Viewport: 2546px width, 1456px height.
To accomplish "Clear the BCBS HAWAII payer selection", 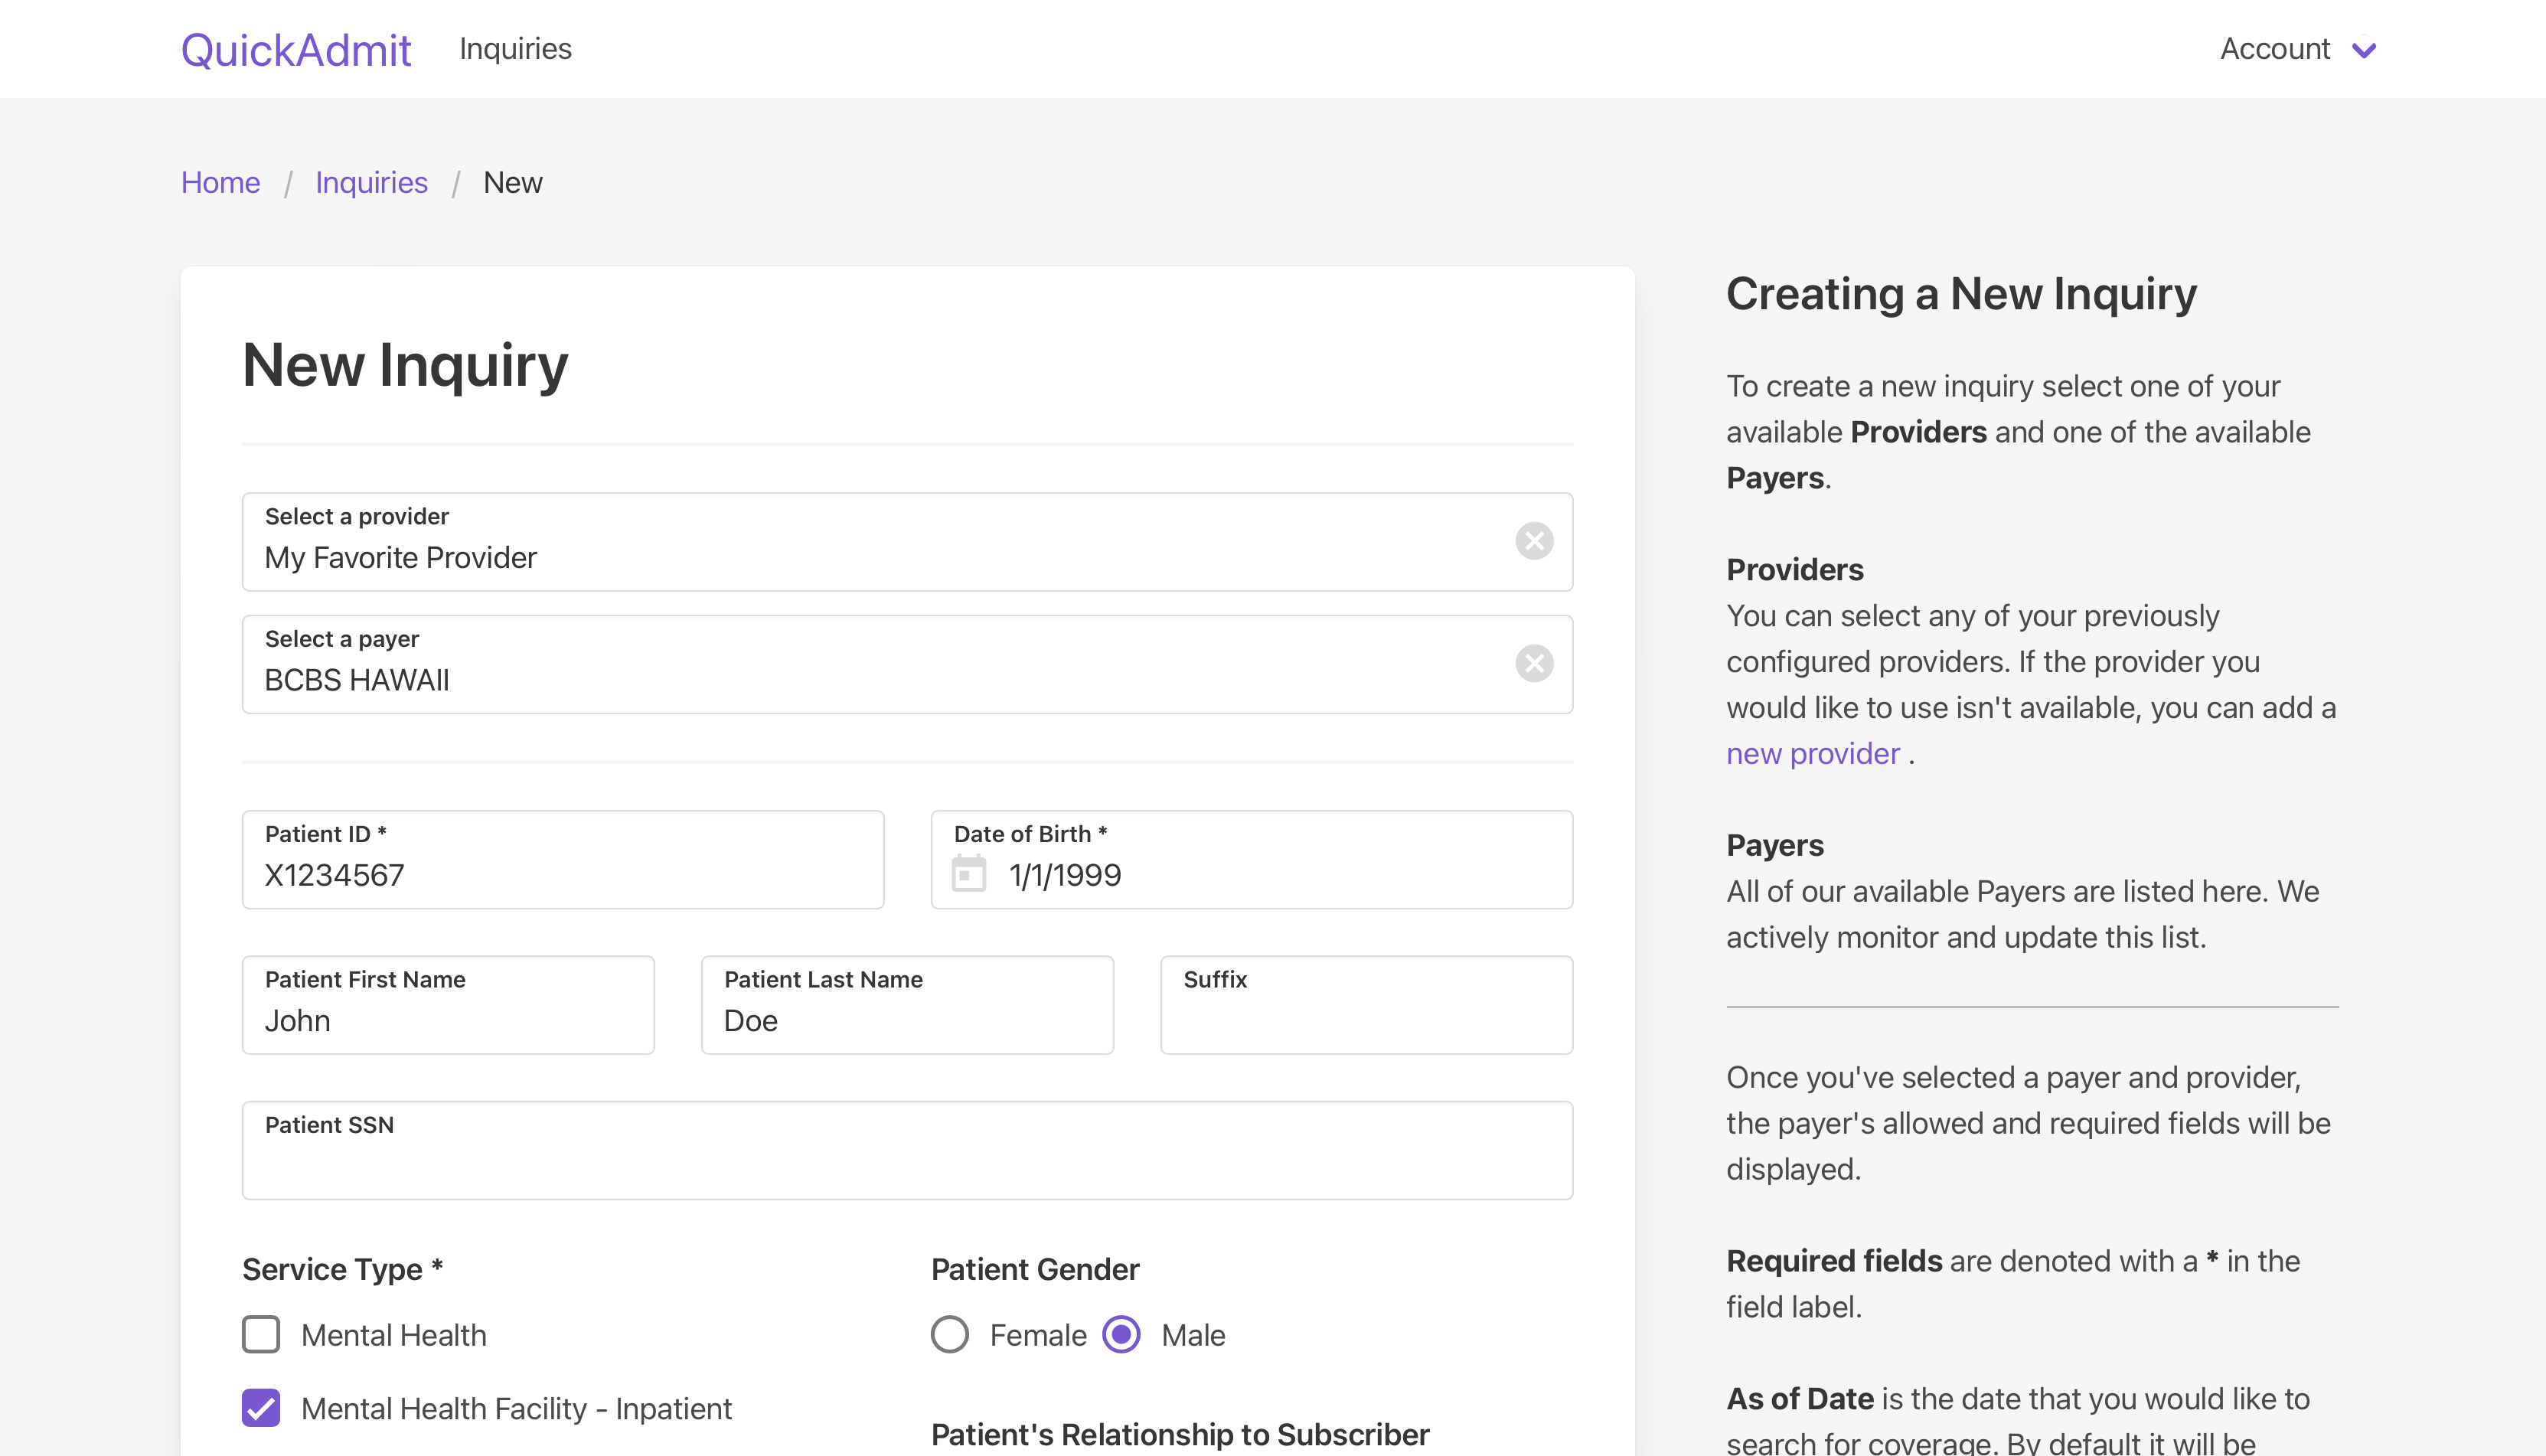I will point(1533,664).
